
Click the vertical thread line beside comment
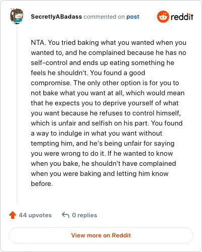click(17, 114)
